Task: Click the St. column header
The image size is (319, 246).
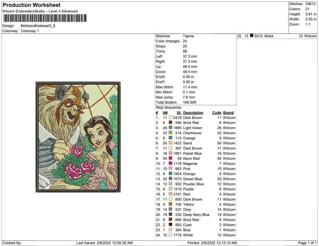Action: 179,112
